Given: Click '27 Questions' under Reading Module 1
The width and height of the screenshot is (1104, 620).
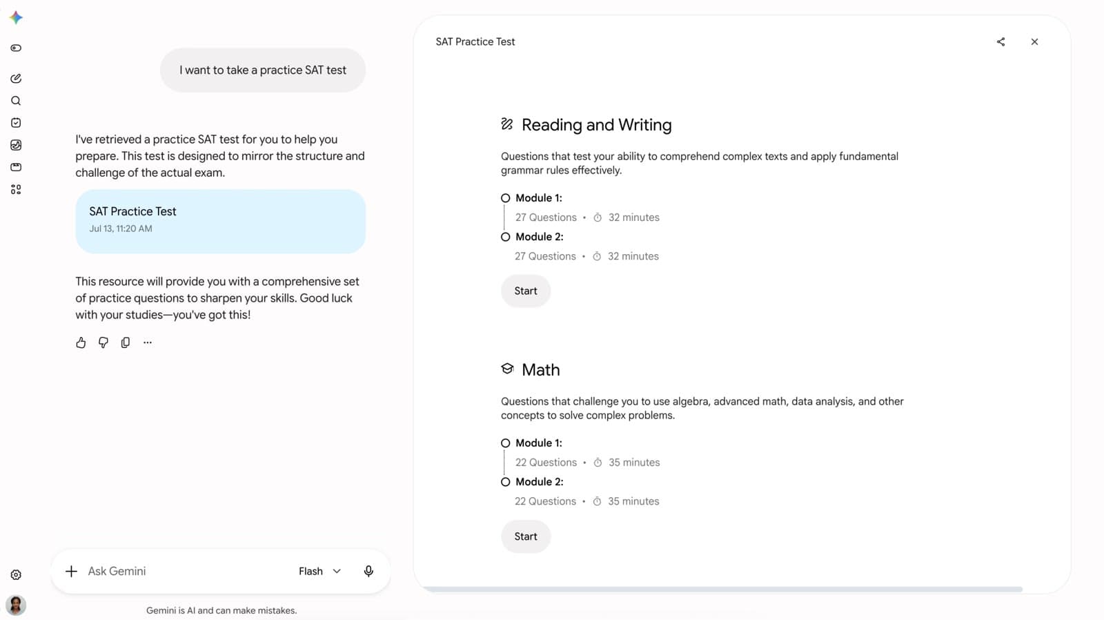Looking at the screenshot, I should (x=546, y=217).
